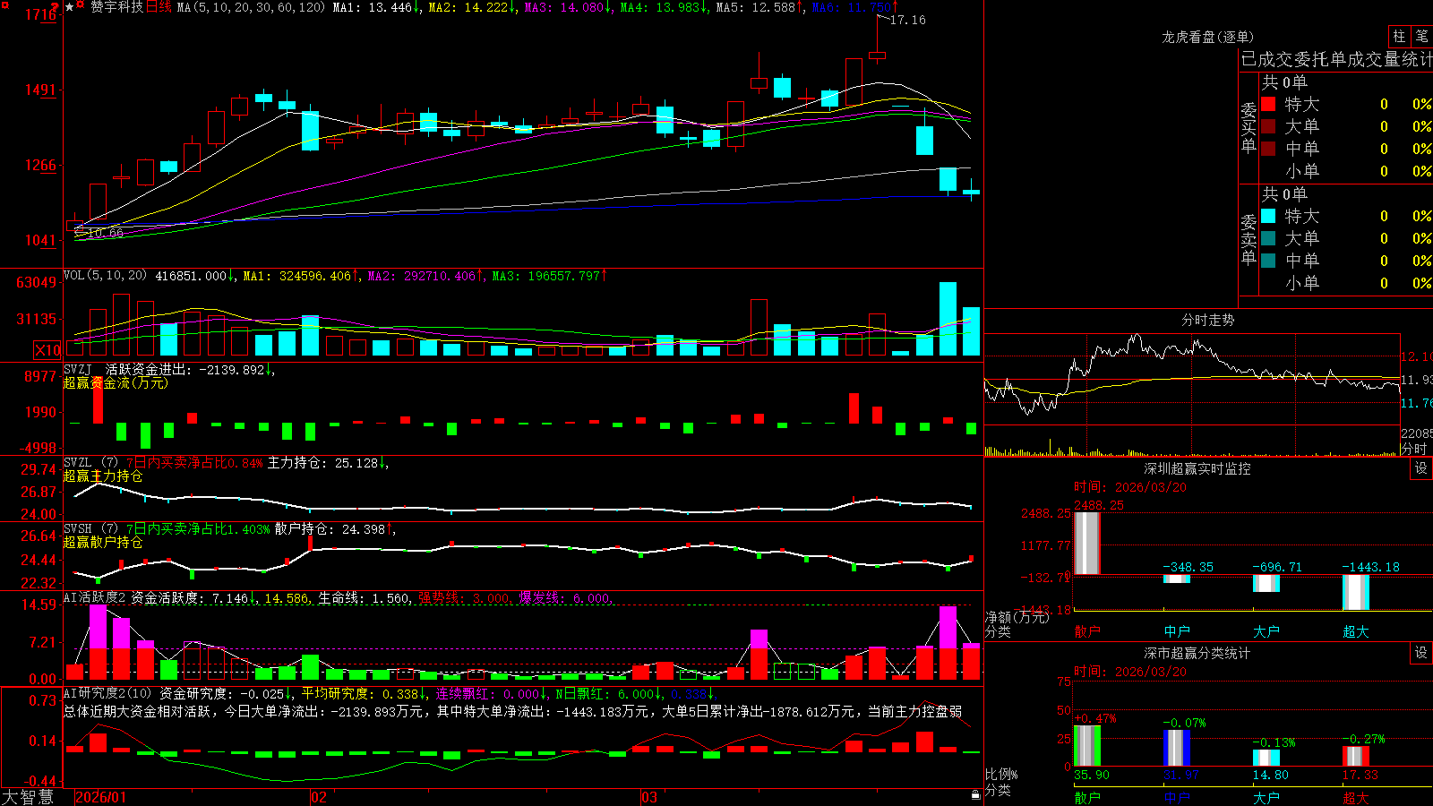Open the gear settings icon next to the star
Viewport: 1433px width, 806px height.
81,6
